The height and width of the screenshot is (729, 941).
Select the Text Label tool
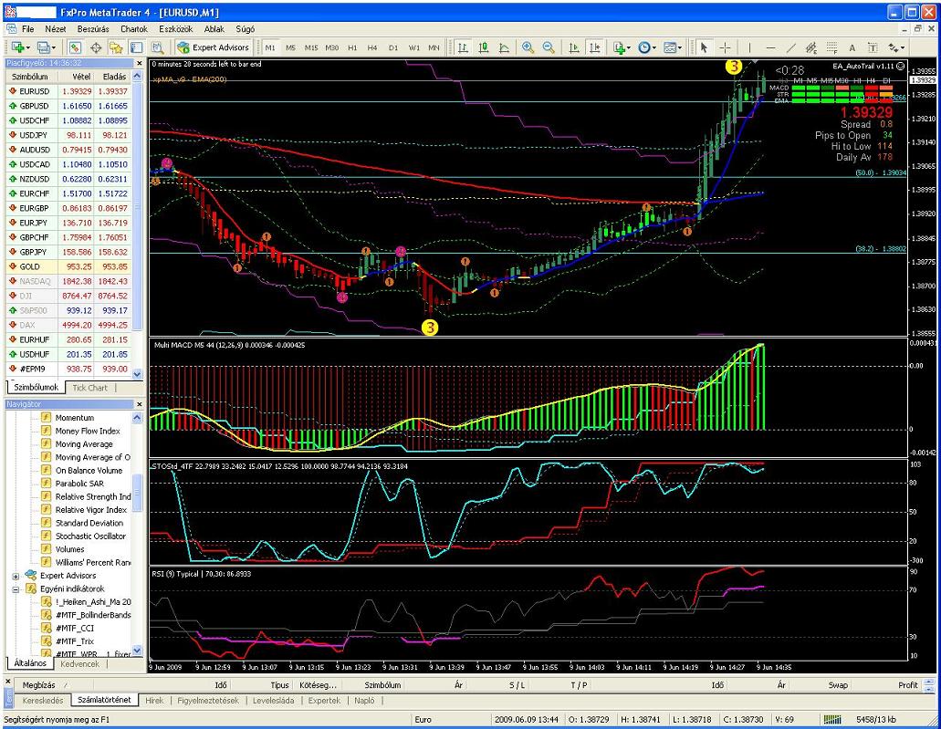tap(873, 47)
